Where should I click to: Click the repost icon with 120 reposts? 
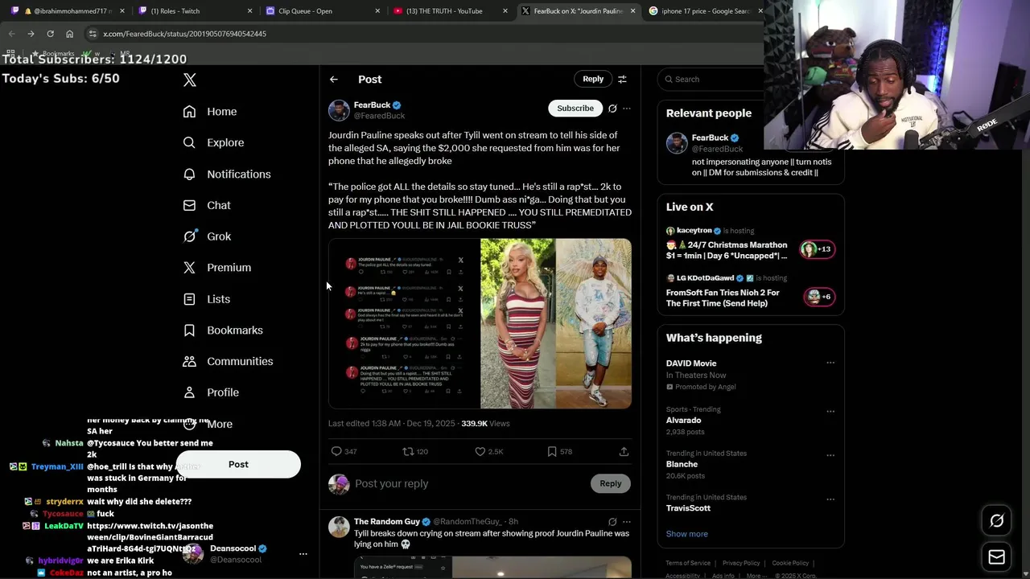coord(408,451)
